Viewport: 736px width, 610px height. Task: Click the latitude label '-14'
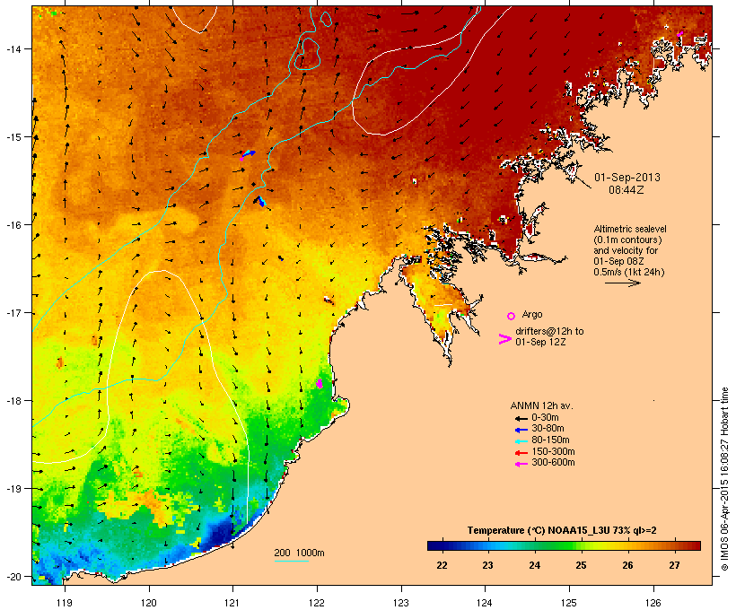pos(13,49)
